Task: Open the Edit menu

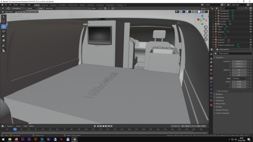Action: click(10, 5)
